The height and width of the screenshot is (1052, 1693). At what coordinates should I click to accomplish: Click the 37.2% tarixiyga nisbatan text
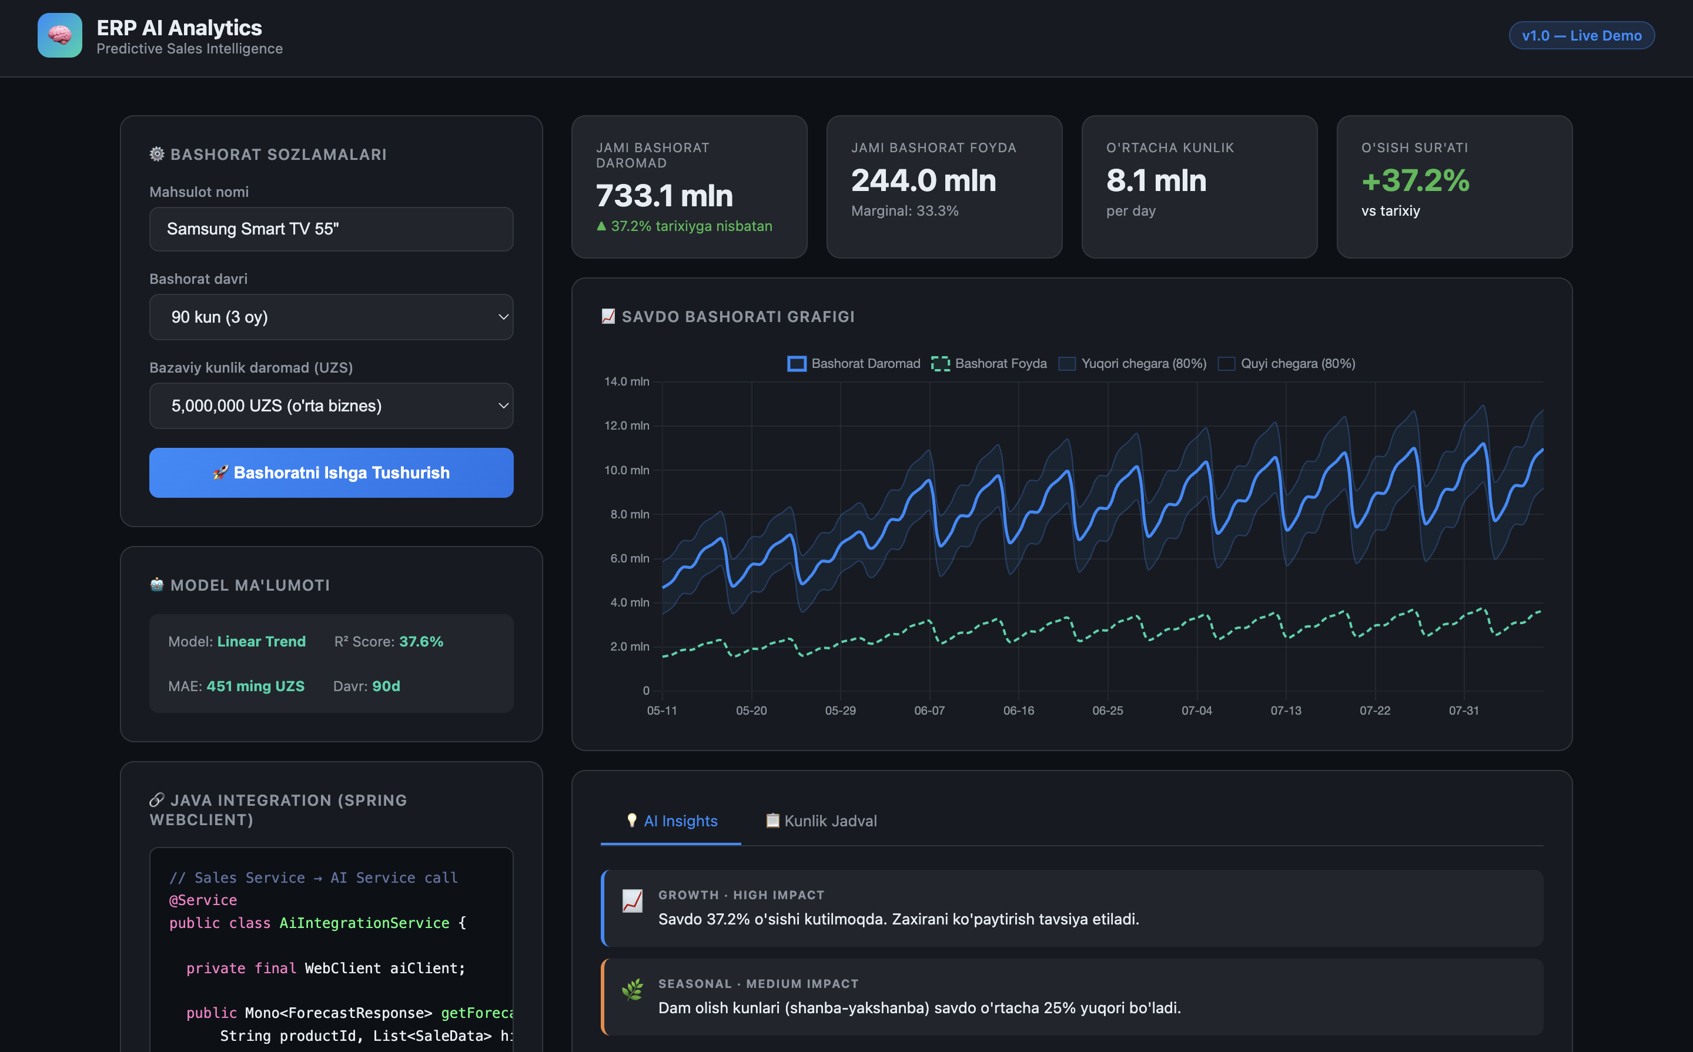click(684, 226)
